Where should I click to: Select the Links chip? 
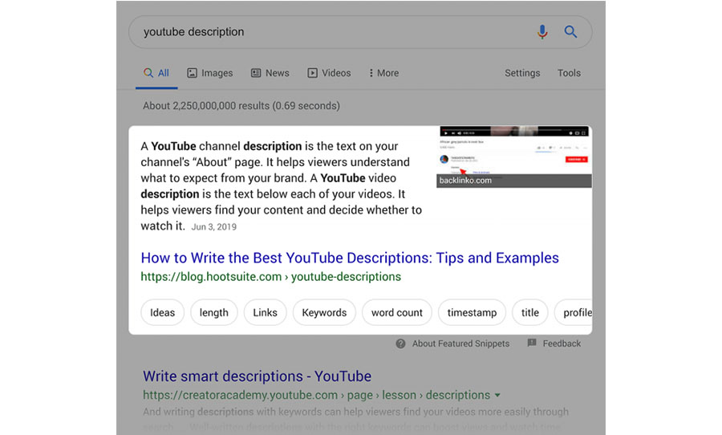click(266, 312)
